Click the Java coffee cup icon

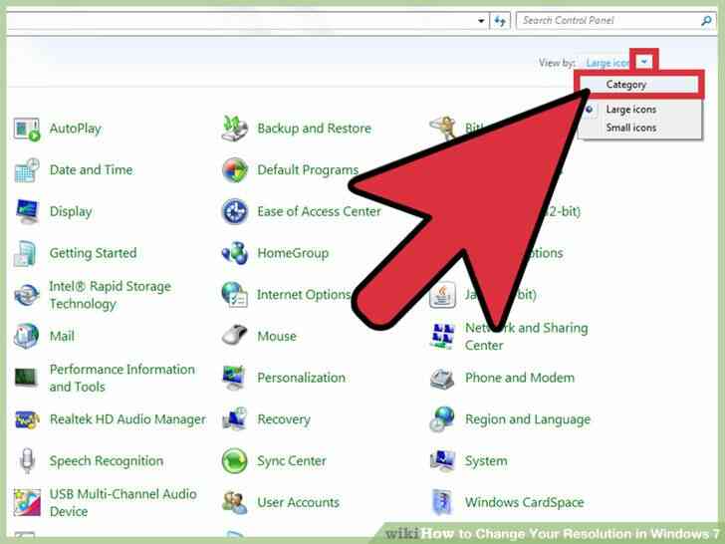tap(442, 296)
